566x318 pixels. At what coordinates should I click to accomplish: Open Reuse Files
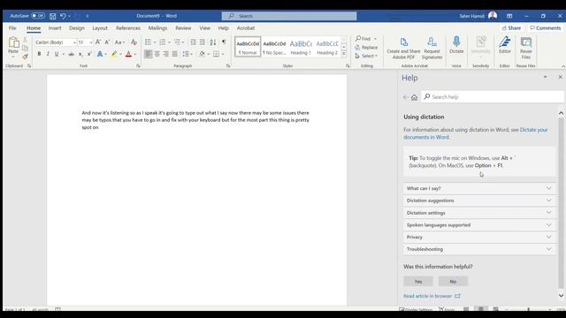pyautogui.click(x=526, y=48)
